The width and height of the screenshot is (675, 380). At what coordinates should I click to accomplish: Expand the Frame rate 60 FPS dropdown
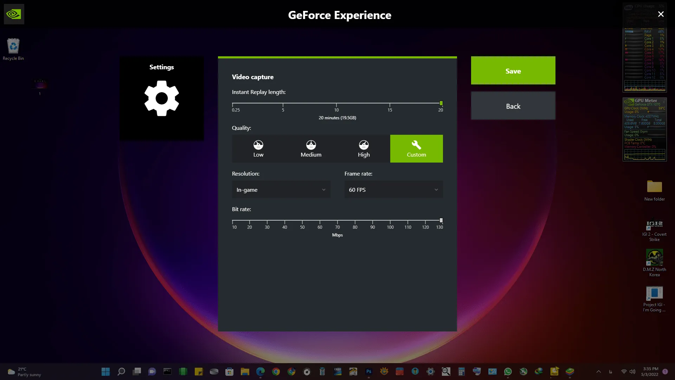(x=394, y=190)
